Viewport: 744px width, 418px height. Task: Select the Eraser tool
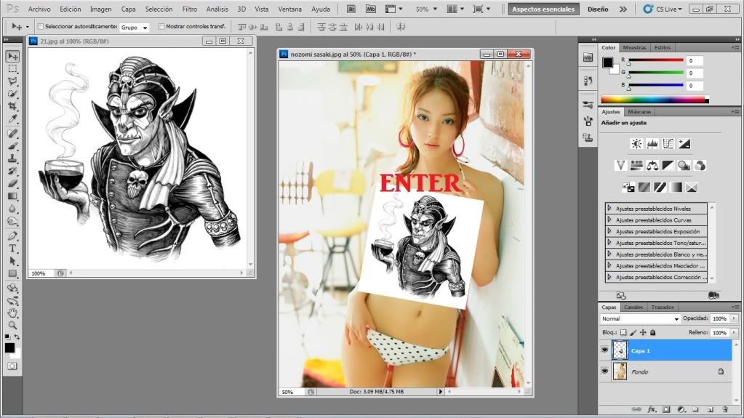click(12, 183)
